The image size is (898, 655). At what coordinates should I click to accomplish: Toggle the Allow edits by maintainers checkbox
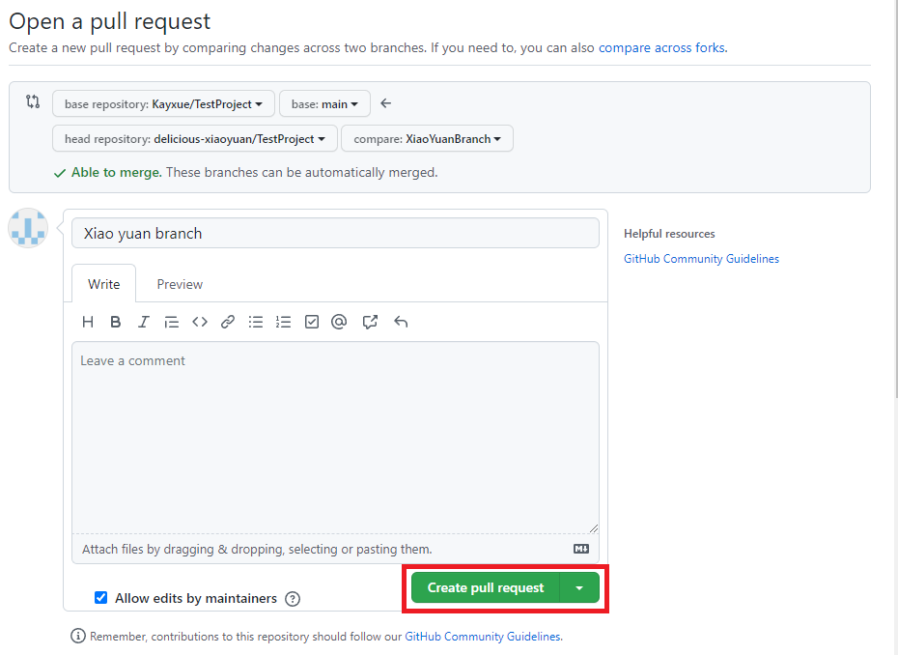pyautogui.click(x=100, y=597)
